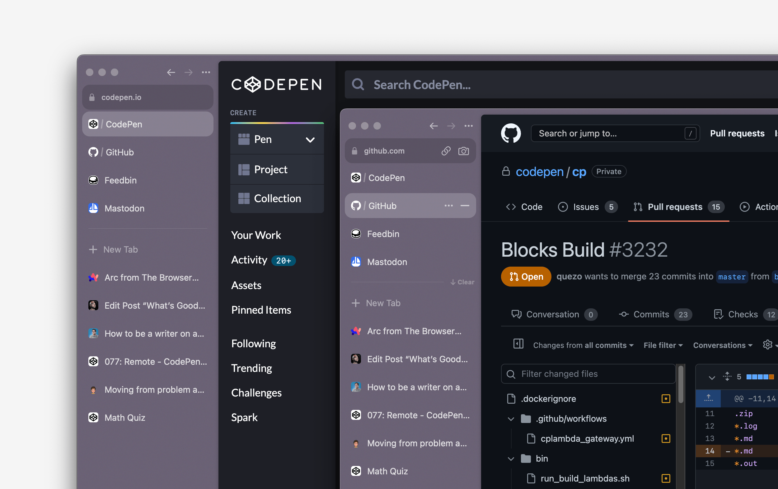Toggle viewed marker on .dockerignore file
The width and height of the screenshot is (778, 489).
point(666,399)
